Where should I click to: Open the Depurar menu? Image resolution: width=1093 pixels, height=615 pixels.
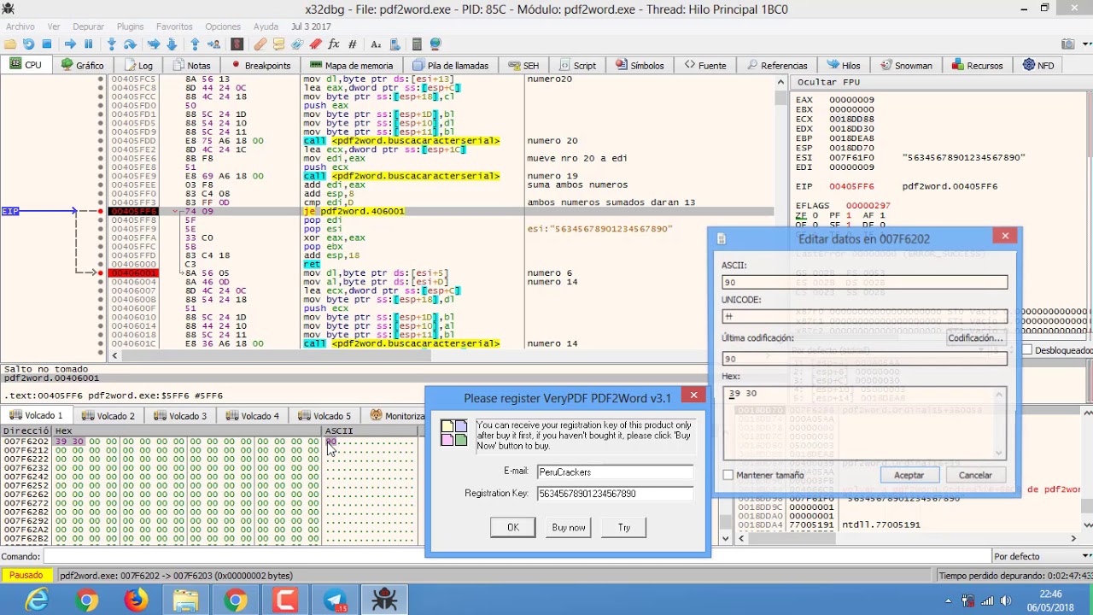(x=89, y=26)
